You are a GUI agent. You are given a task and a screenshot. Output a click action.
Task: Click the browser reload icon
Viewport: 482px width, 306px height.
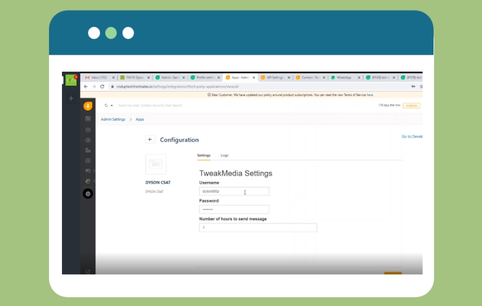[x=102, y=86]
